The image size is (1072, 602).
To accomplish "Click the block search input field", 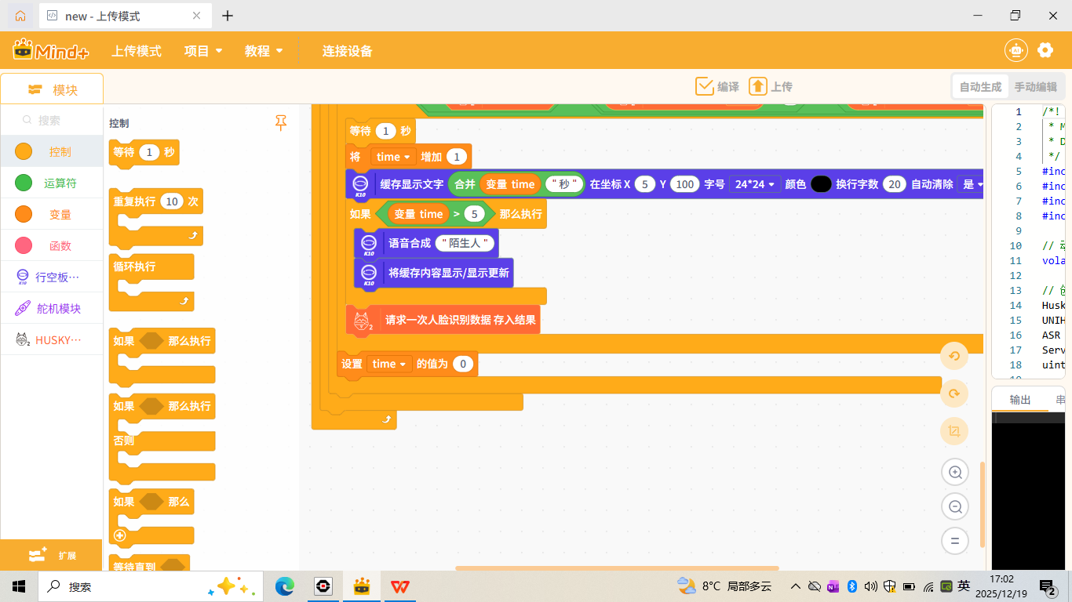I will point(51,120).
